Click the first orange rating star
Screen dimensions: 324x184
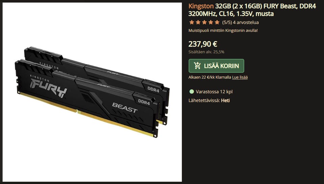192,22
